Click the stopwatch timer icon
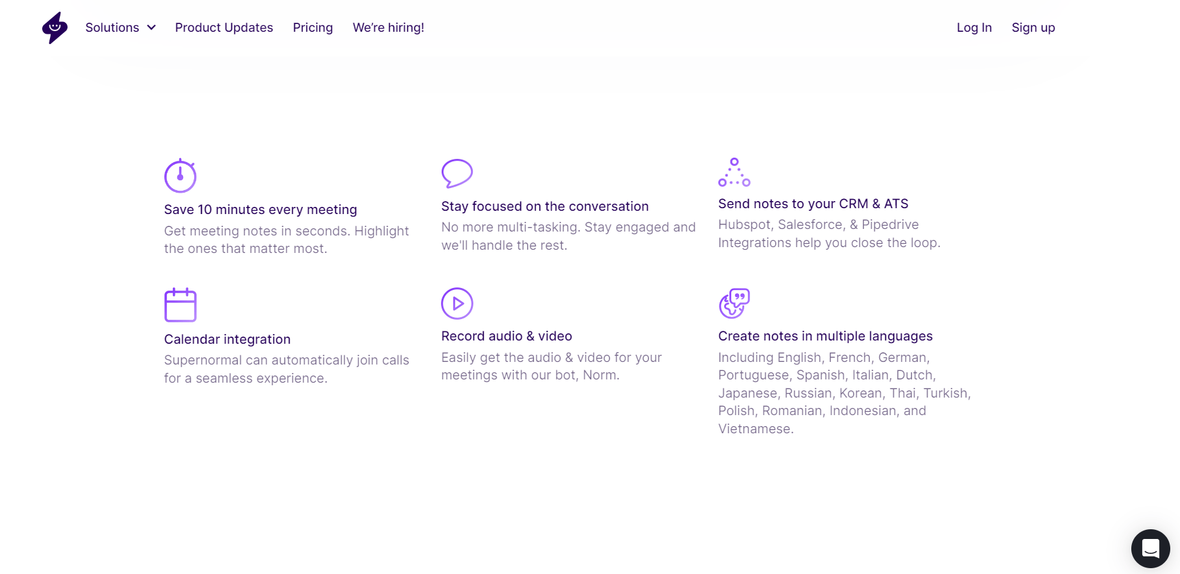The height and width of the screenshot is (574, 1180). point(180,176)
